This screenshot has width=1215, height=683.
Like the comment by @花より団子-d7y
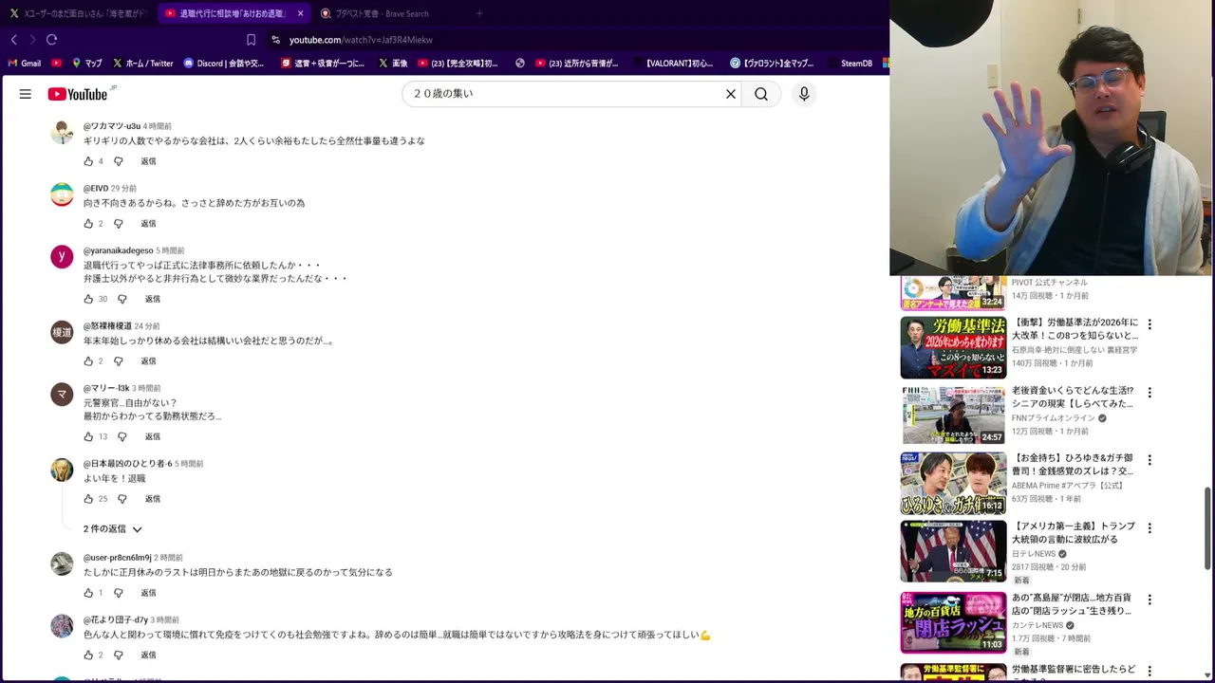pos(88,655)
